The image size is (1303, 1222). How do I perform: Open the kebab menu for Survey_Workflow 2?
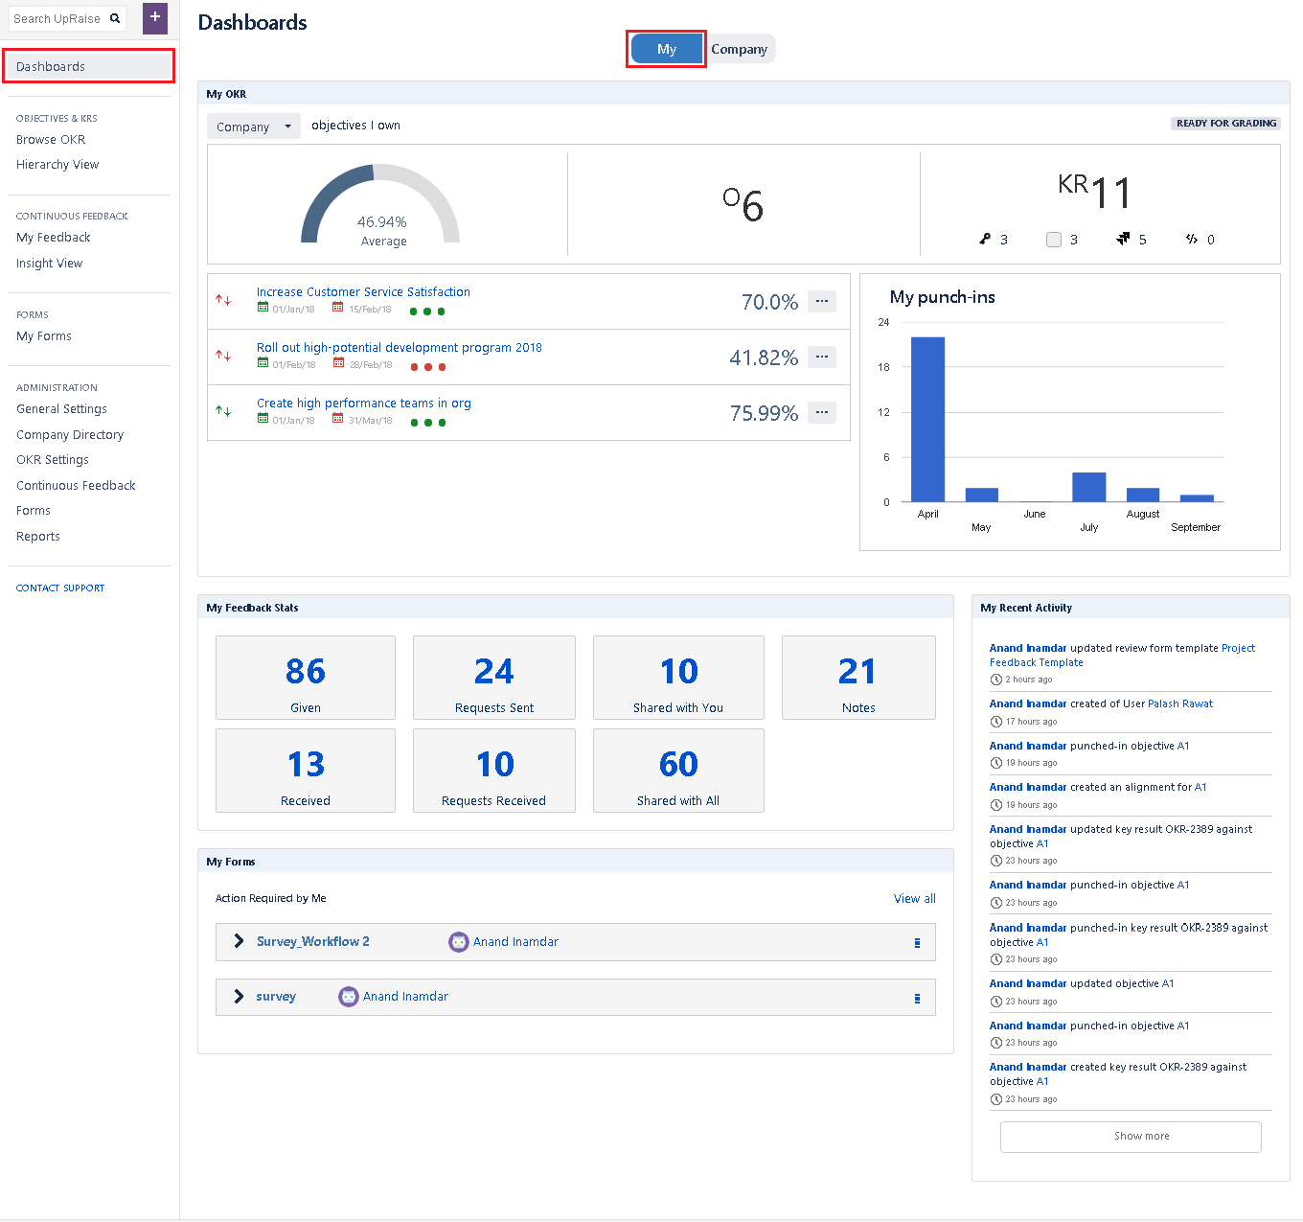(x=917, y=941)
